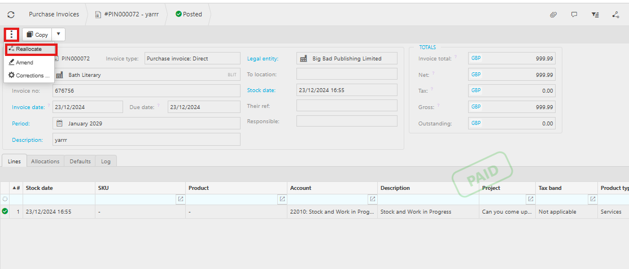Viewport: 629px width, 269px height.
Task: Switch to the Allocations tab
Action: (45, 161)
